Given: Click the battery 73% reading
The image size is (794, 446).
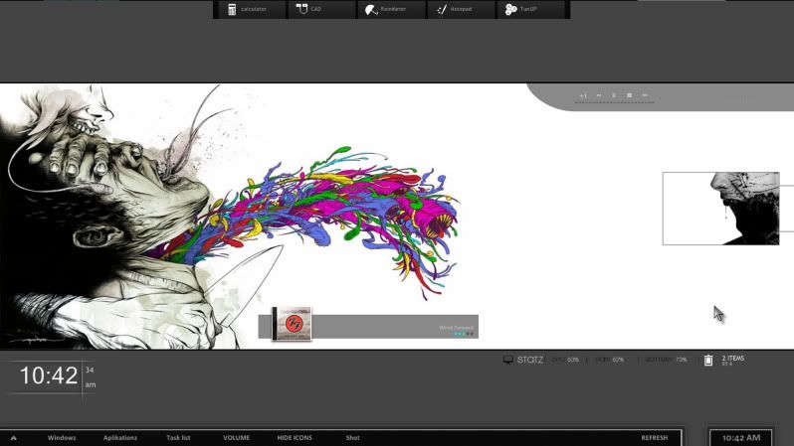Looking at the screenshot, I should (666, 360).
